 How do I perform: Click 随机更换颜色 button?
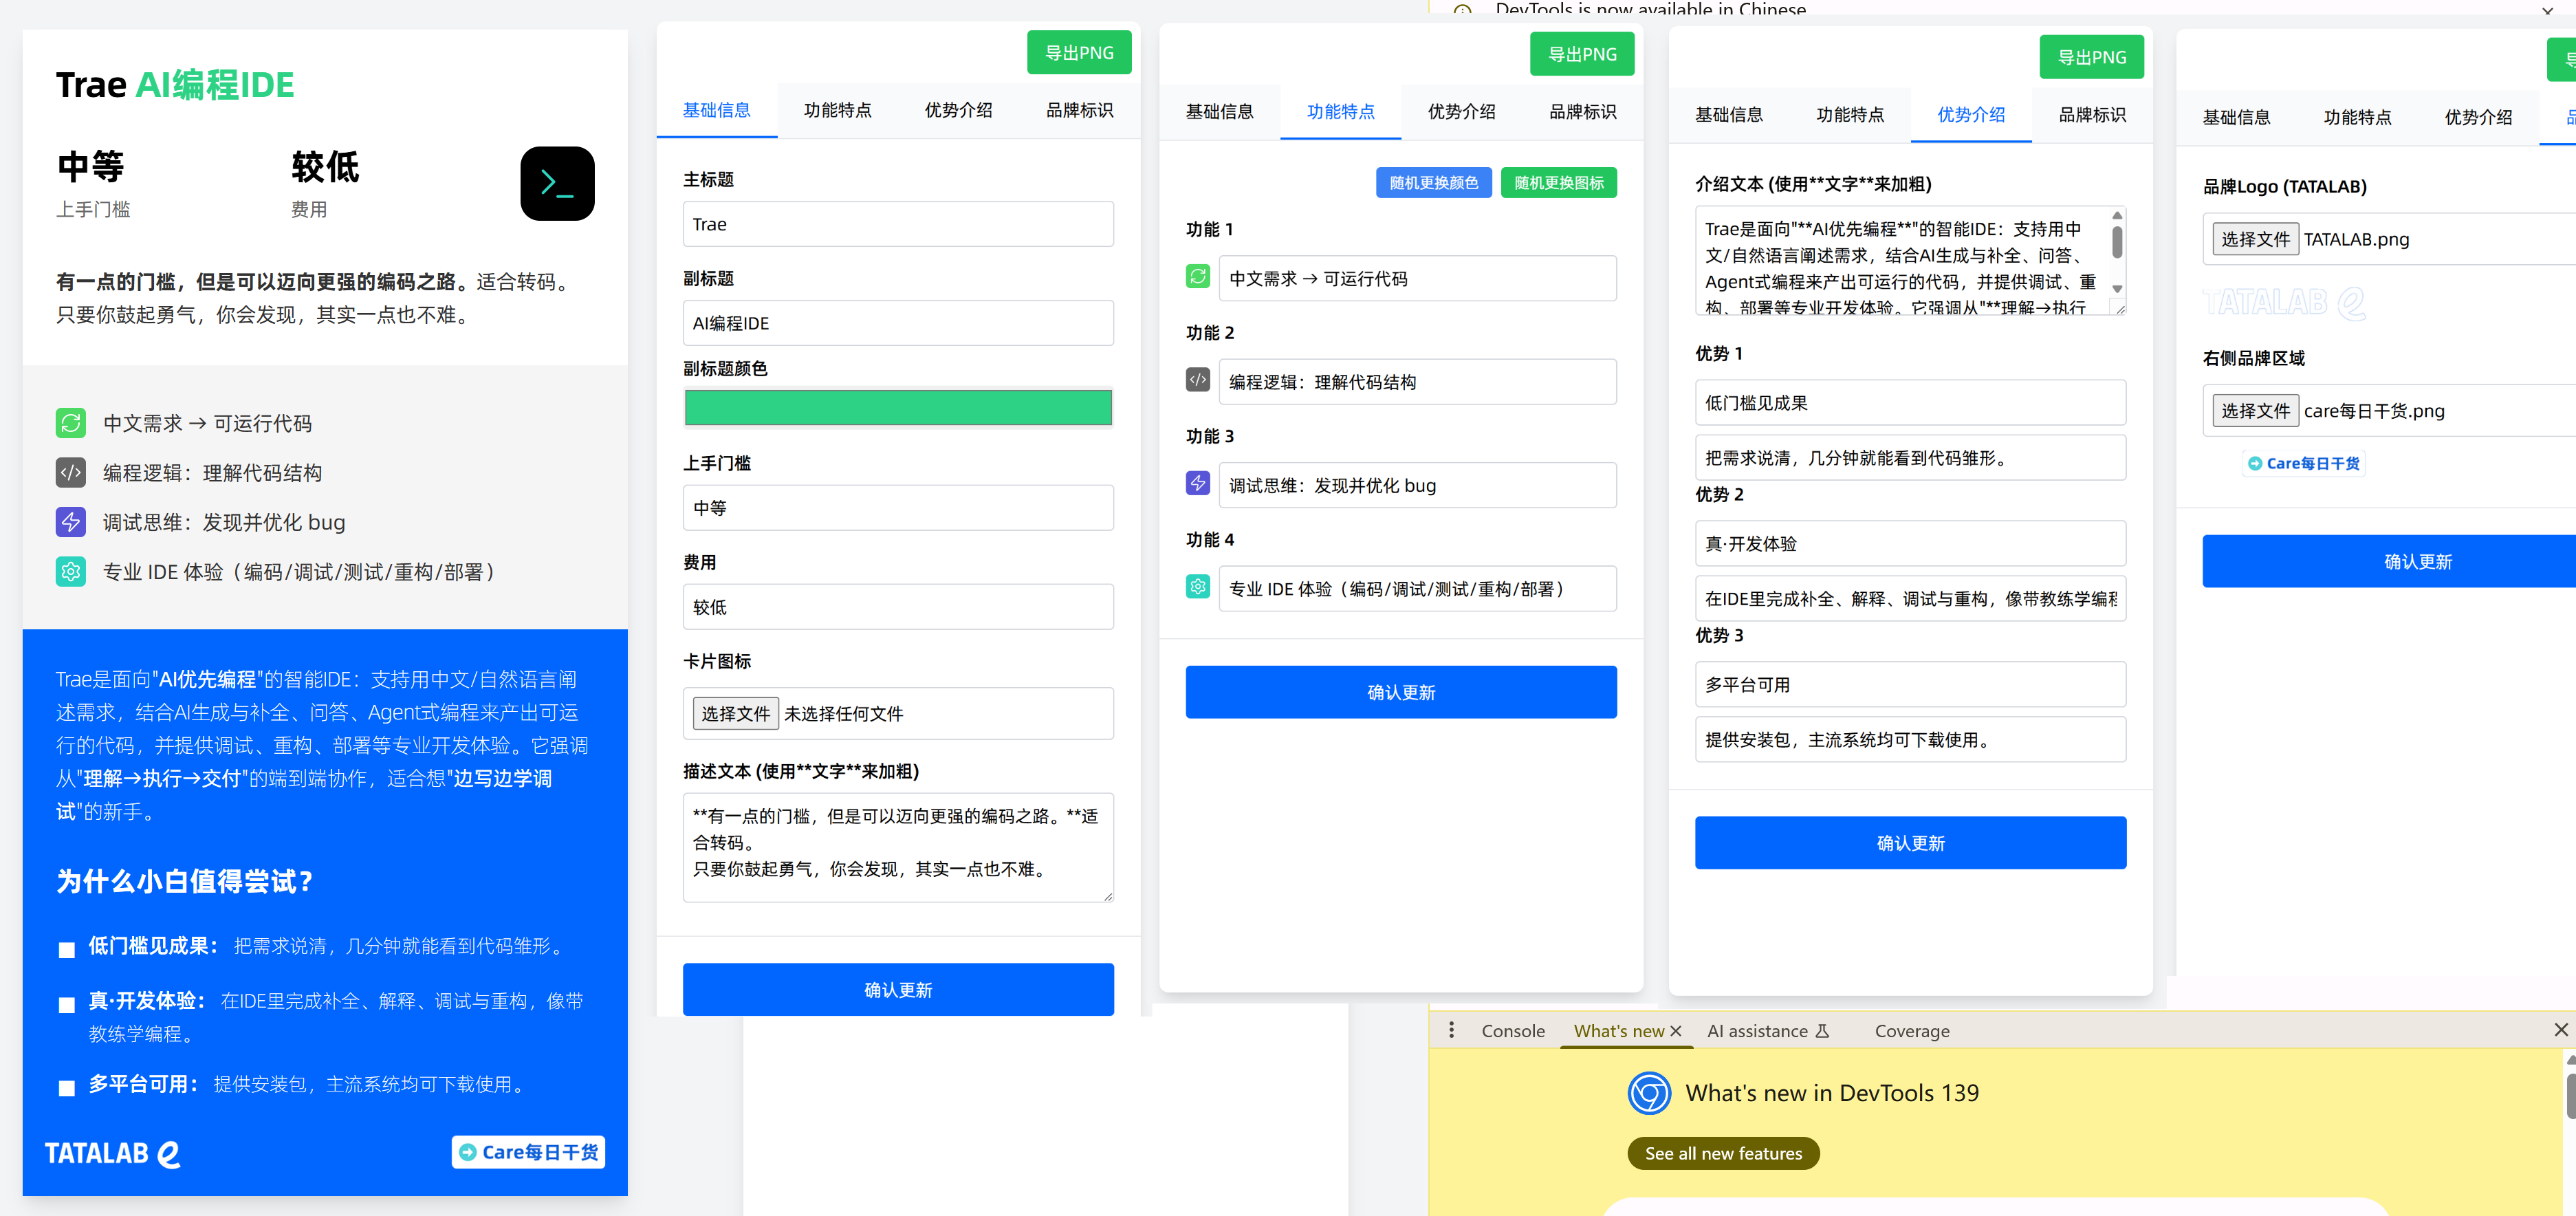click(x=1434, y=183)
